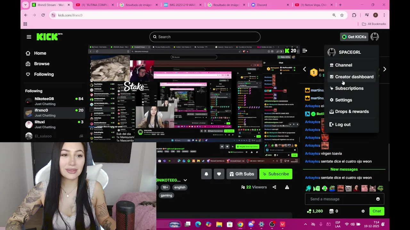
Task: Open the liltuxi followed channel
Action: (54, 124)
